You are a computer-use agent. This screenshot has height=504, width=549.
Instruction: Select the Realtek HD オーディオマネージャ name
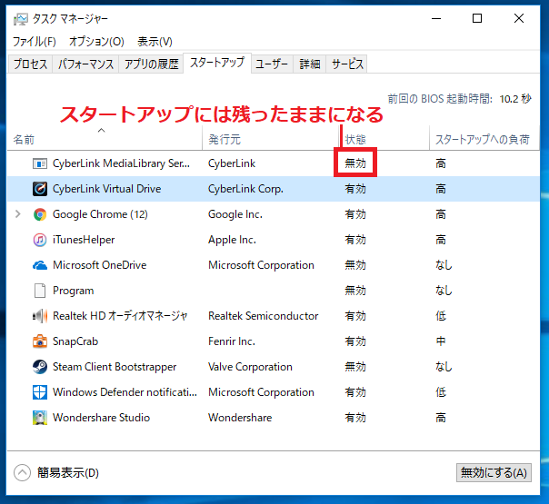tap(120, 316)
